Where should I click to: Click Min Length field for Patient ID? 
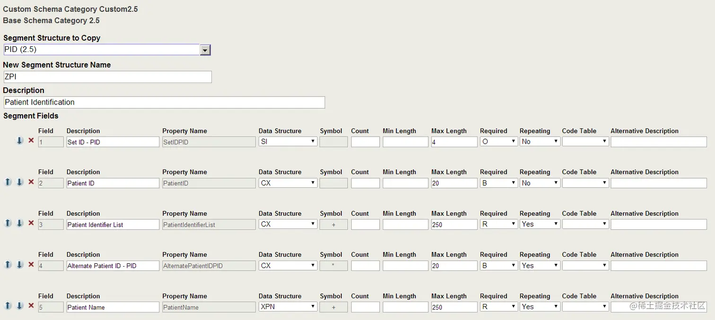(405, 183)
